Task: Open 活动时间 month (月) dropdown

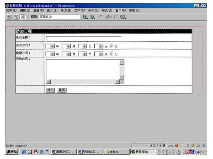Action: [66, 46]
